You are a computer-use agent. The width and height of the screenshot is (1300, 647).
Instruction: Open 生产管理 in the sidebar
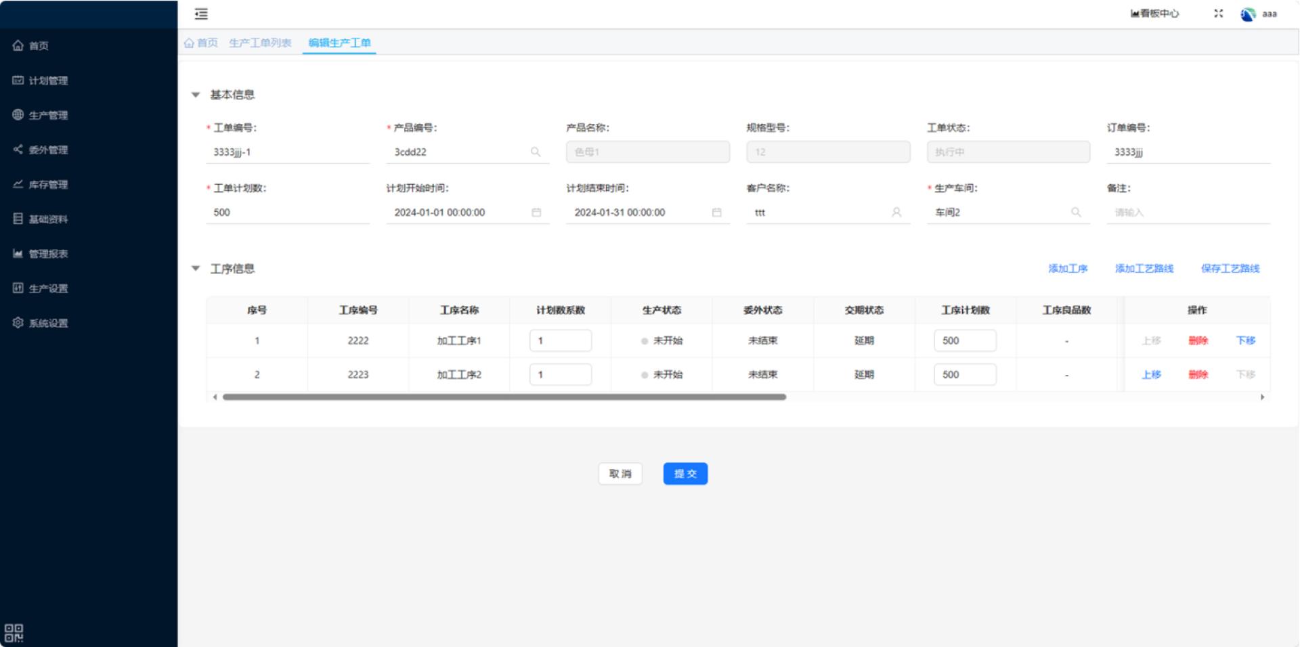(x=41, y=115)
